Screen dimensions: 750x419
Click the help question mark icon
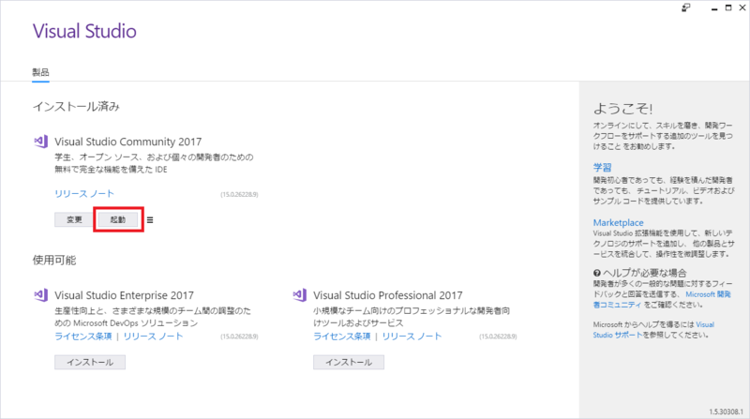point(597,273)
